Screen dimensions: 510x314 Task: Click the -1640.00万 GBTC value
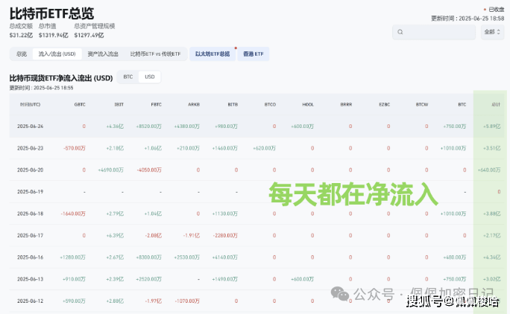click(x=73, y=214)
